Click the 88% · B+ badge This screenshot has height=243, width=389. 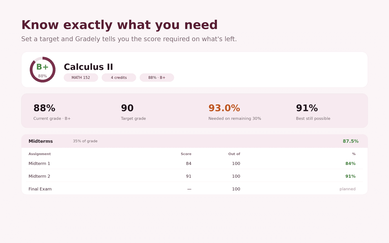(x=157, y=77)
